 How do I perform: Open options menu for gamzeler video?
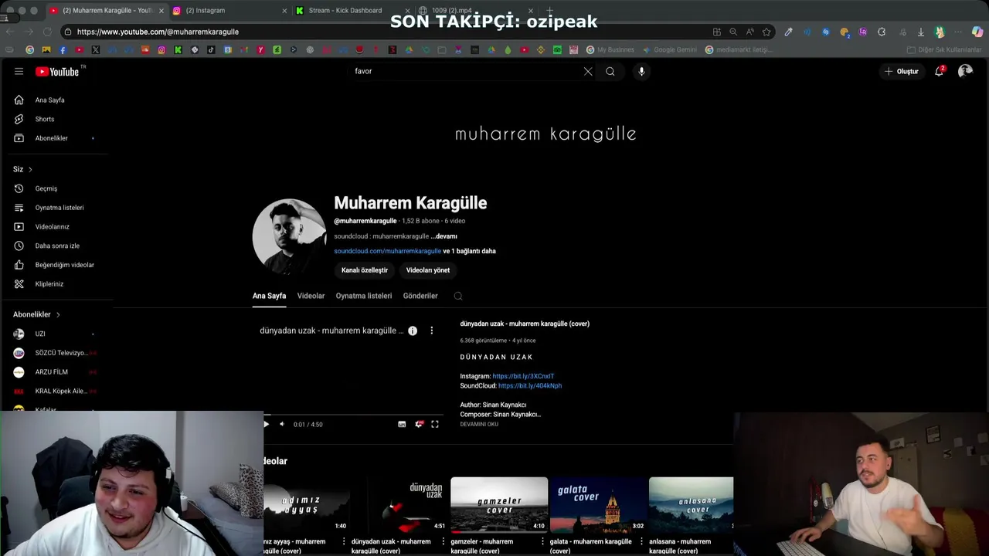pyautogui.click(x=542, y=541)
